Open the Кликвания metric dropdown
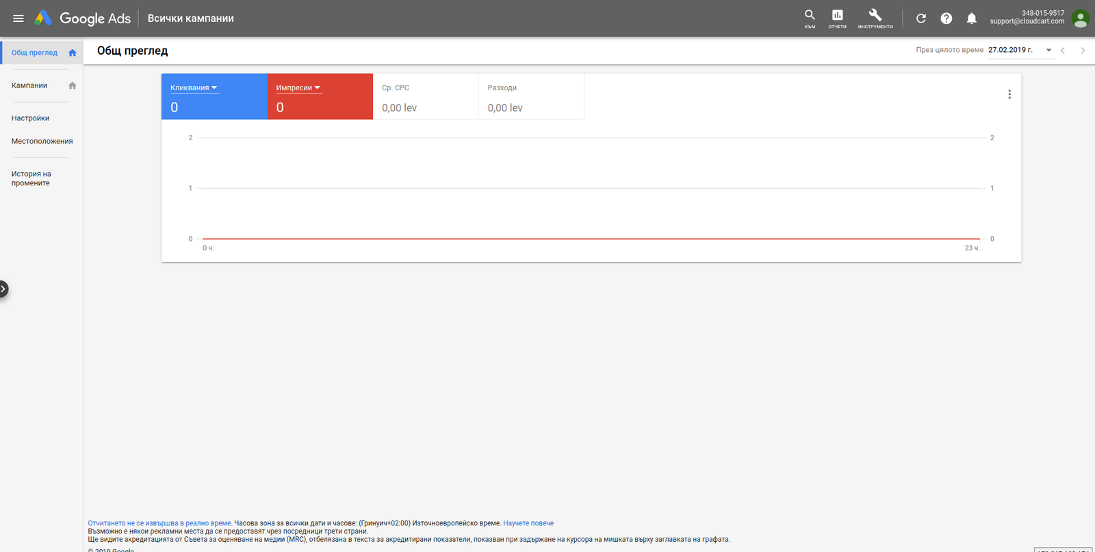 (x=194, y=88)
